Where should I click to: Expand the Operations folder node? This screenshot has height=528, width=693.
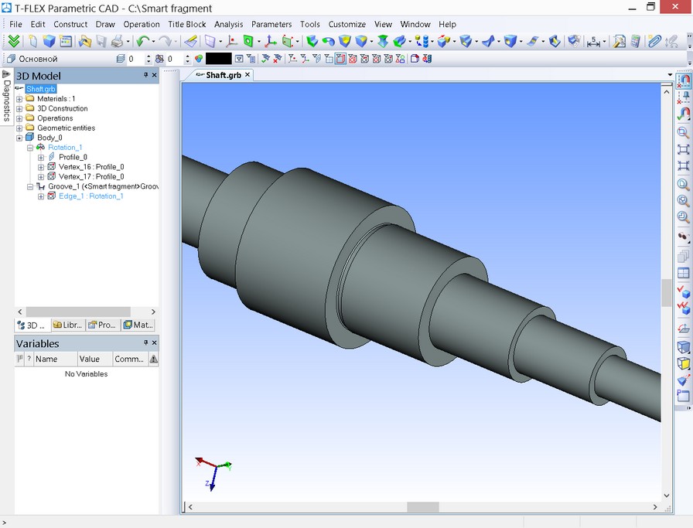pyautogui.click(x=19, y=118)
